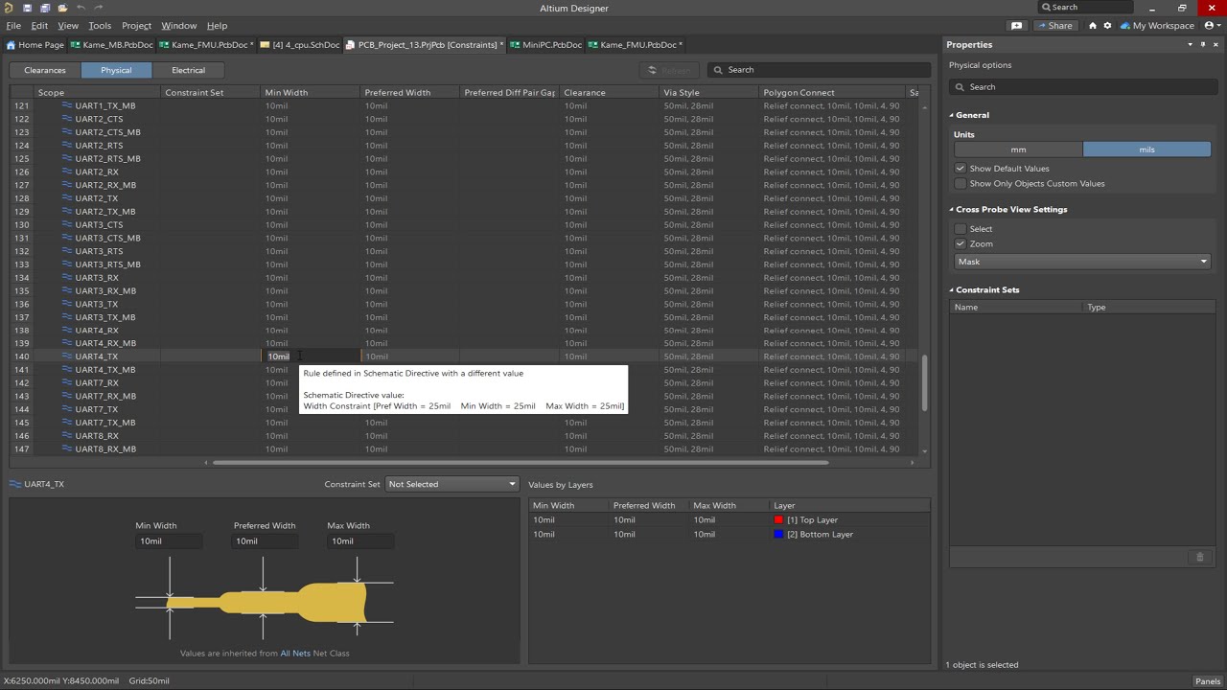
Task: Click the Open folder icon
Action: click(x=62, y=9)
